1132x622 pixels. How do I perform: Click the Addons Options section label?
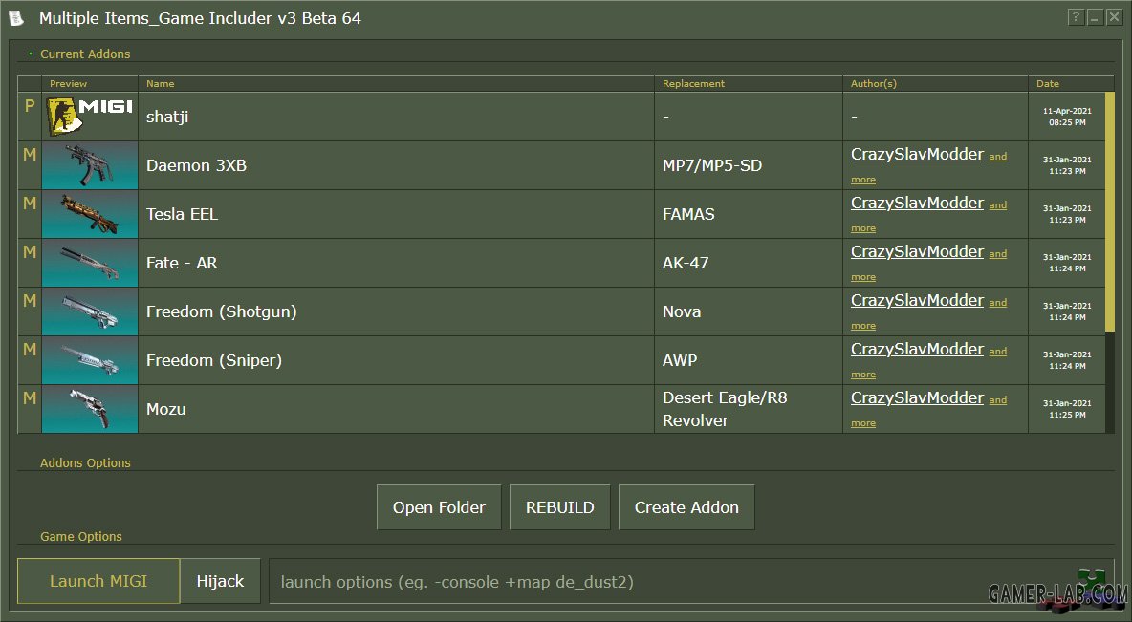[x=85, y=463]
